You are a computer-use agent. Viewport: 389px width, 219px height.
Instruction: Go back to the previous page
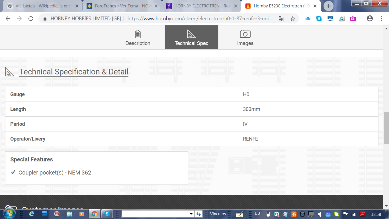pyautogui.click(x=8, y=19)
